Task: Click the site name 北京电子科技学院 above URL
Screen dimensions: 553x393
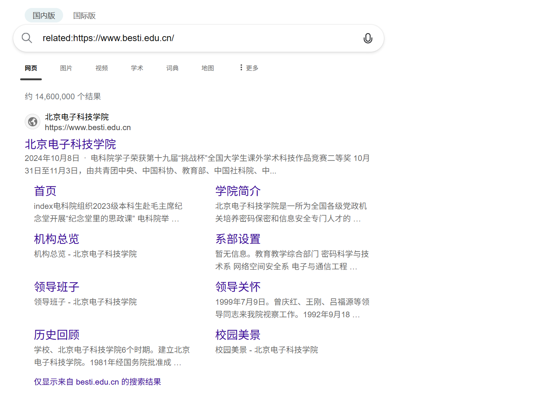Action: tap(77, 117)
